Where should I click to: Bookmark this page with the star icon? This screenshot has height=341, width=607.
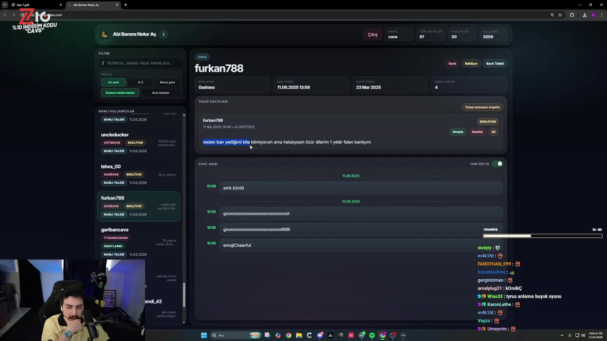click(560, 15)
